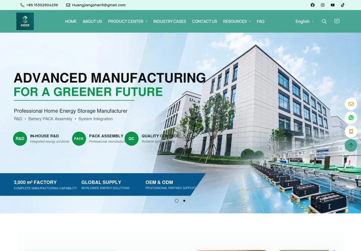The height and width of the screenshot is (251, 361).
Task: Click the green QC circle badge
Action: pos(132,138)
